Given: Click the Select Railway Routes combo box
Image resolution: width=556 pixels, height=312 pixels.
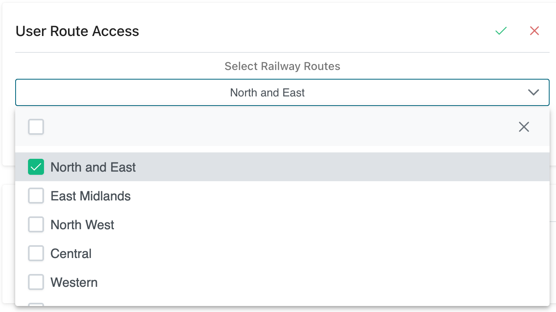Looking at the screenshot, I should point(267,92).
